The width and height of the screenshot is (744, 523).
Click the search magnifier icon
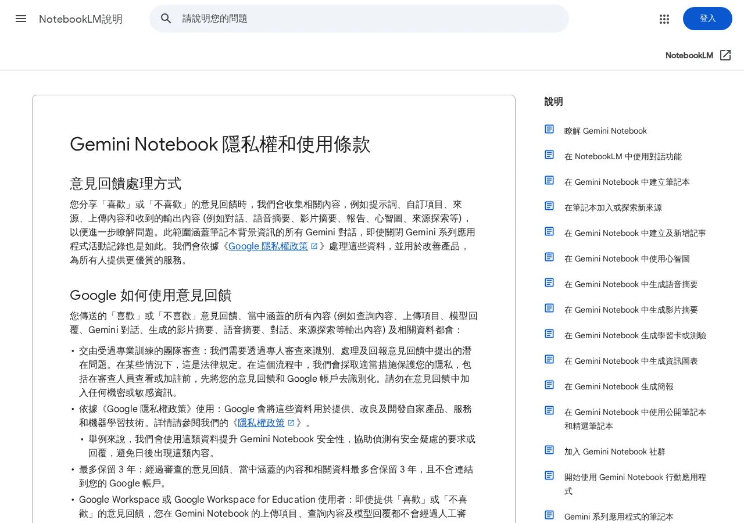coord(166,19)
